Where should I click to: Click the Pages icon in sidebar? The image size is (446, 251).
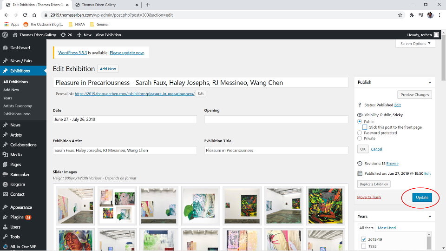pyautogui.click(x=5, y=165)
